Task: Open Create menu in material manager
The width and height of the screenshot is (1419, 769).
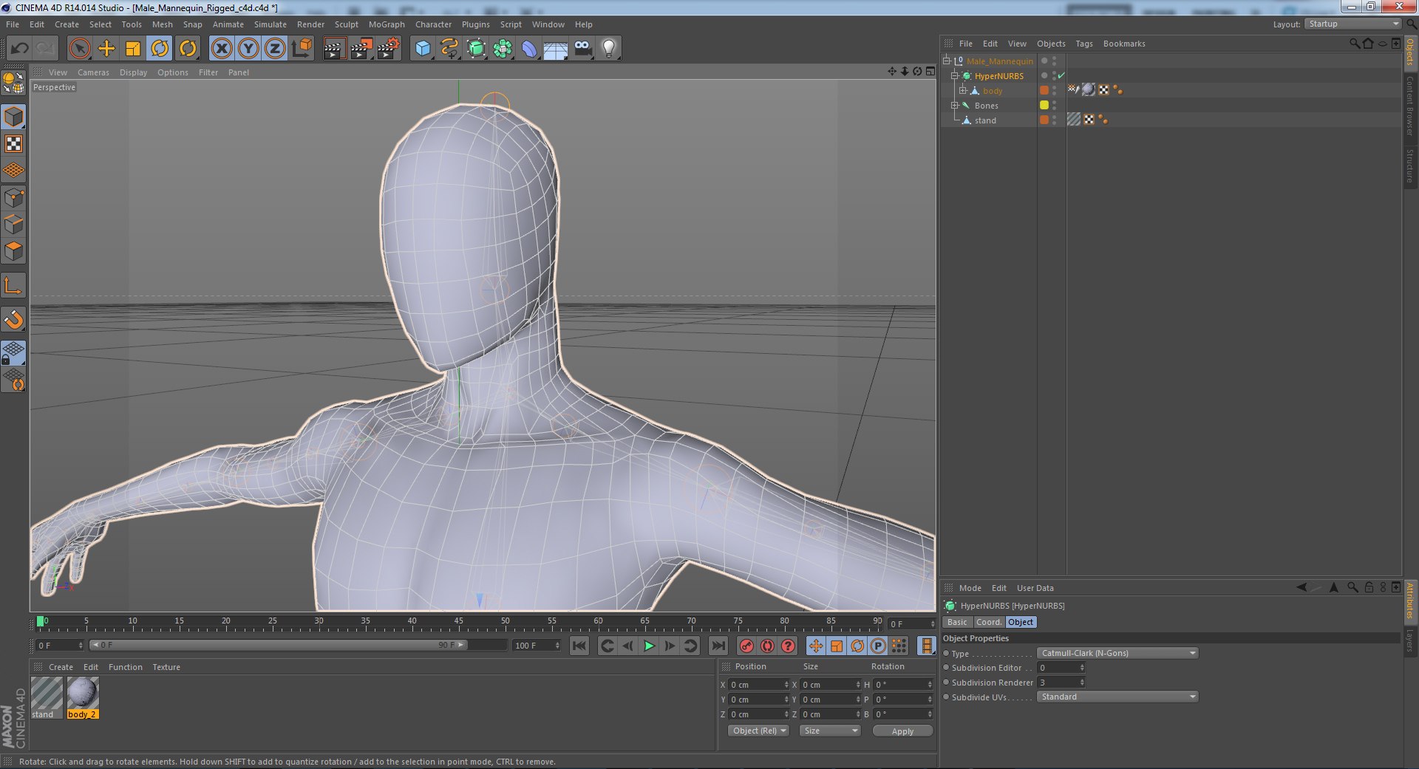Action: pos(61,667)
